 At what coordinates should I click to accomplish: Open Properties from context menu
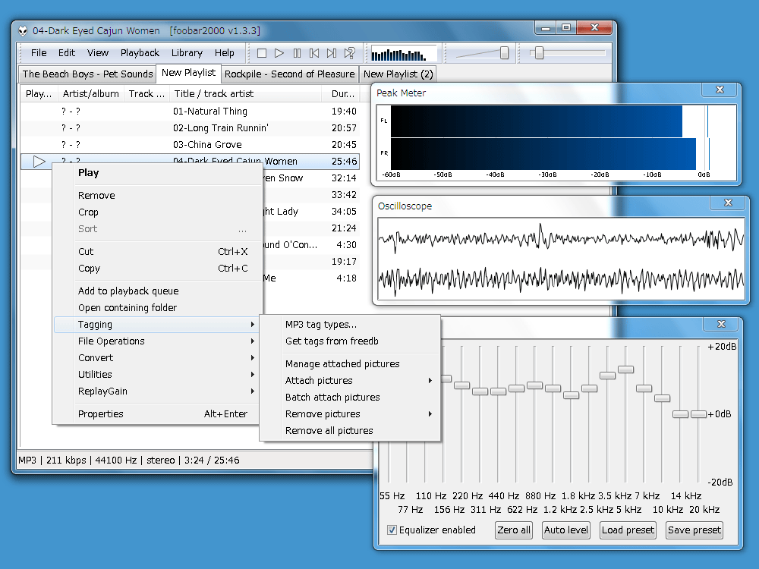[x=158, y=413]
